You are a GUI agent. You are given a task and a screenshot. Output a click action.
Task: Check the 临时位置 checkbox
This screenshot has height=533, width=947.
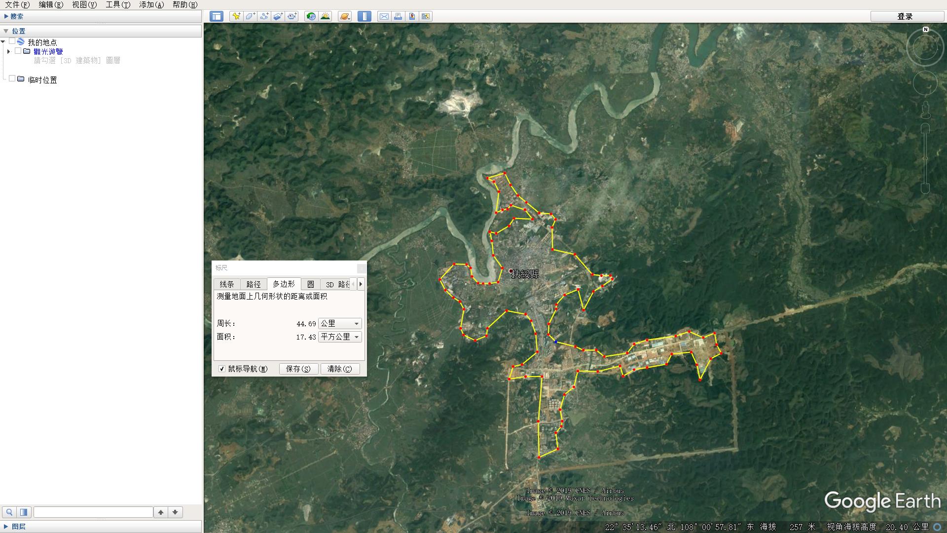[12, 79]
